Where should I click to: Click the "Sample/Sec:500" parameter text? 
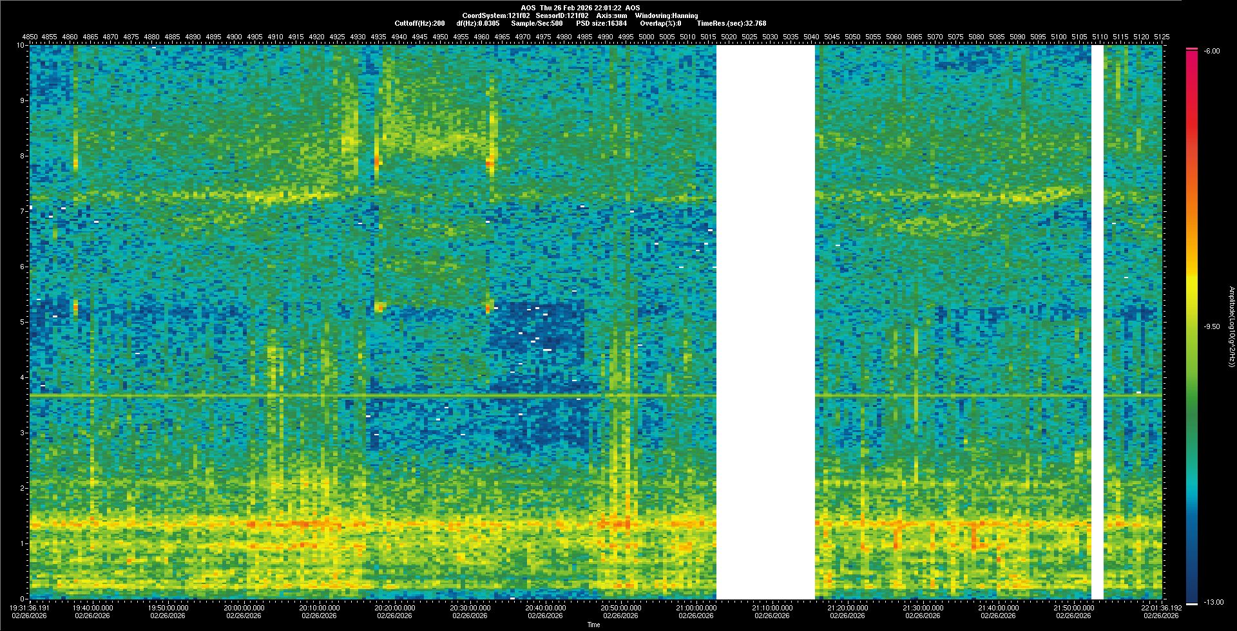coord(537,23)
